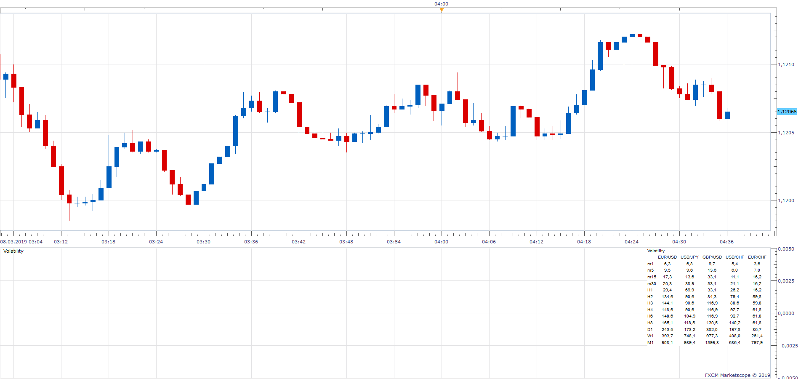Click the Volatility title above the currency table
Image resolution: width=801 pixels, height=379 pixels.
pos(656,251)
